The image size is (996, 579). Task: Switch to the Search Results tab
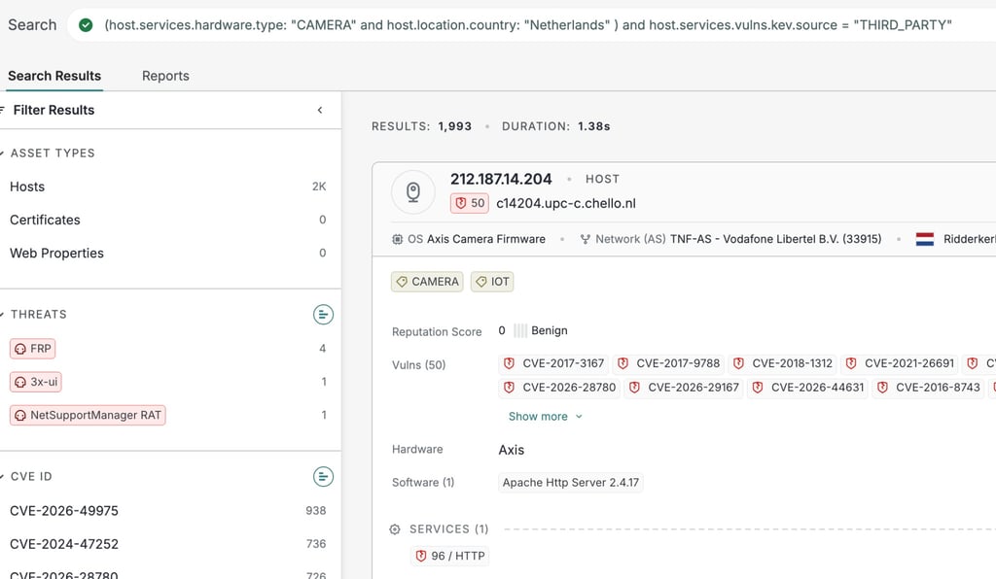coord(54,76)
